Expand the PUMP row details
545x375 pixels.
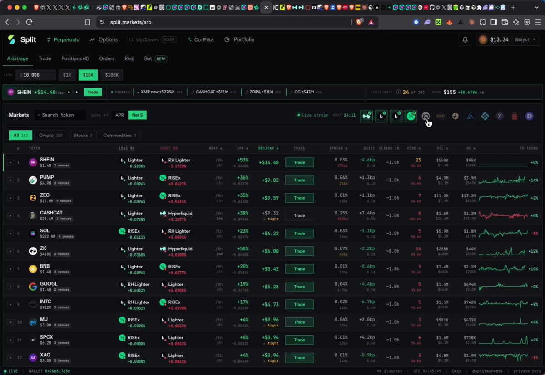(x=10, y=180)
